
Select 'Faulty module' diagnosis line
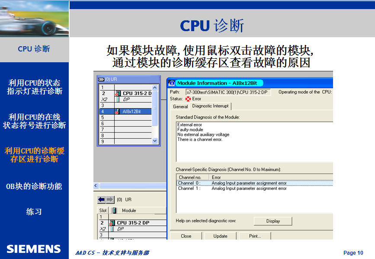[190, 129]
